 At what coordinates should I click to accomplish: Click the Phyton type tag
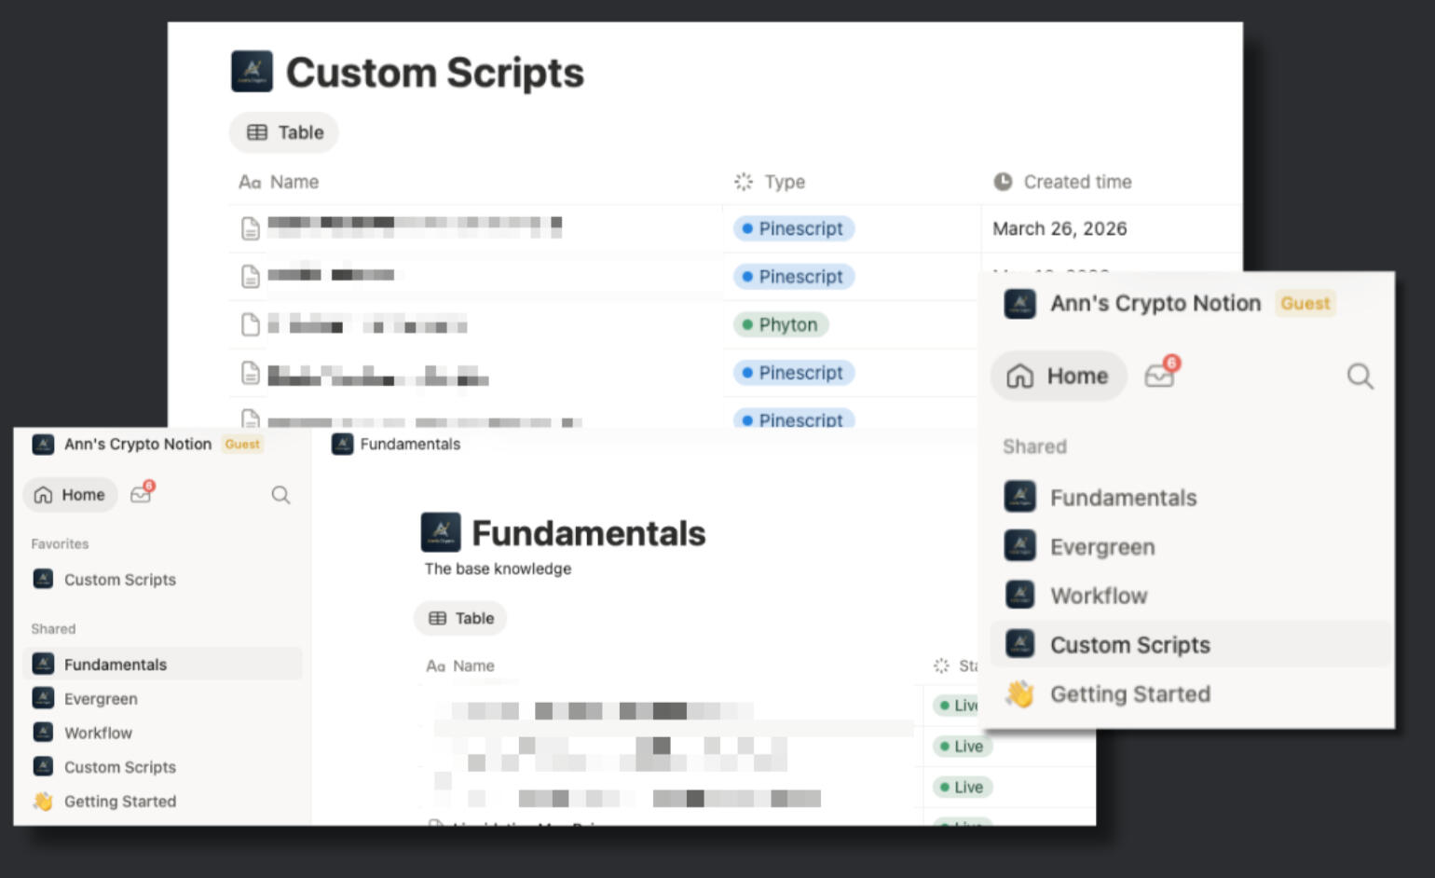click(781, 324)
